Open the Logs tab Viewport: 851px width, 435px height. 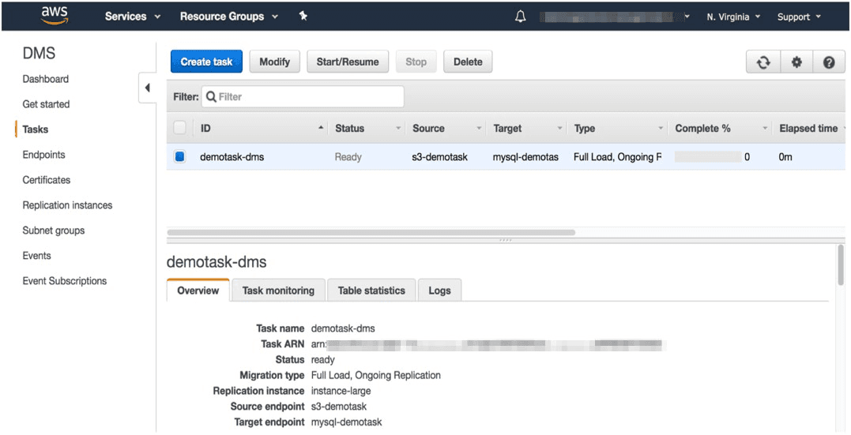[439, 291]
